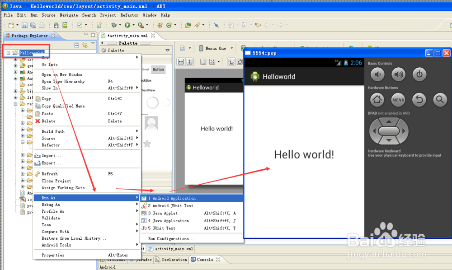452x270 pixels.
Task: Click the emulator Home hardware button
Action: (377, 100)
